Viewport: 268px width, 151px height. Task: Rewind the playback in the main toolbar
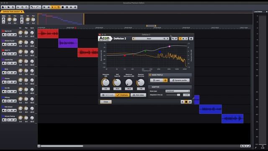coord(49,7)
